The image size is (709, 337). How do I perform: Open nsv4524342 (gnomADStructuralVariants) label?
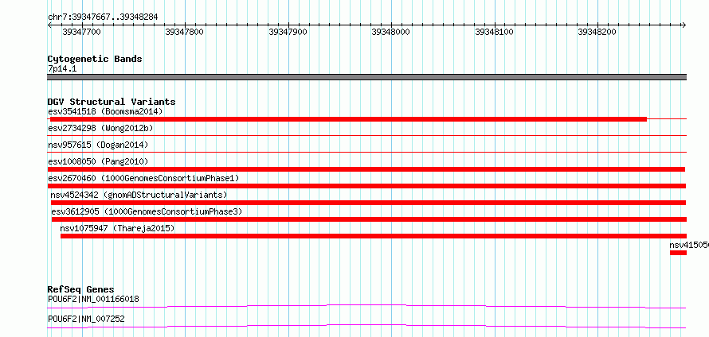pos(139,195)
